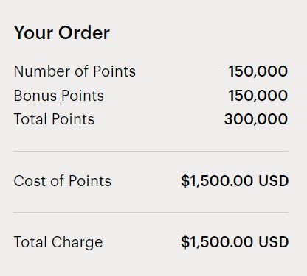Click the 150,000 Bonus Points value
The height and width of the screenshot is (276, 307).
pyautogui.click(x=258, y=96)
